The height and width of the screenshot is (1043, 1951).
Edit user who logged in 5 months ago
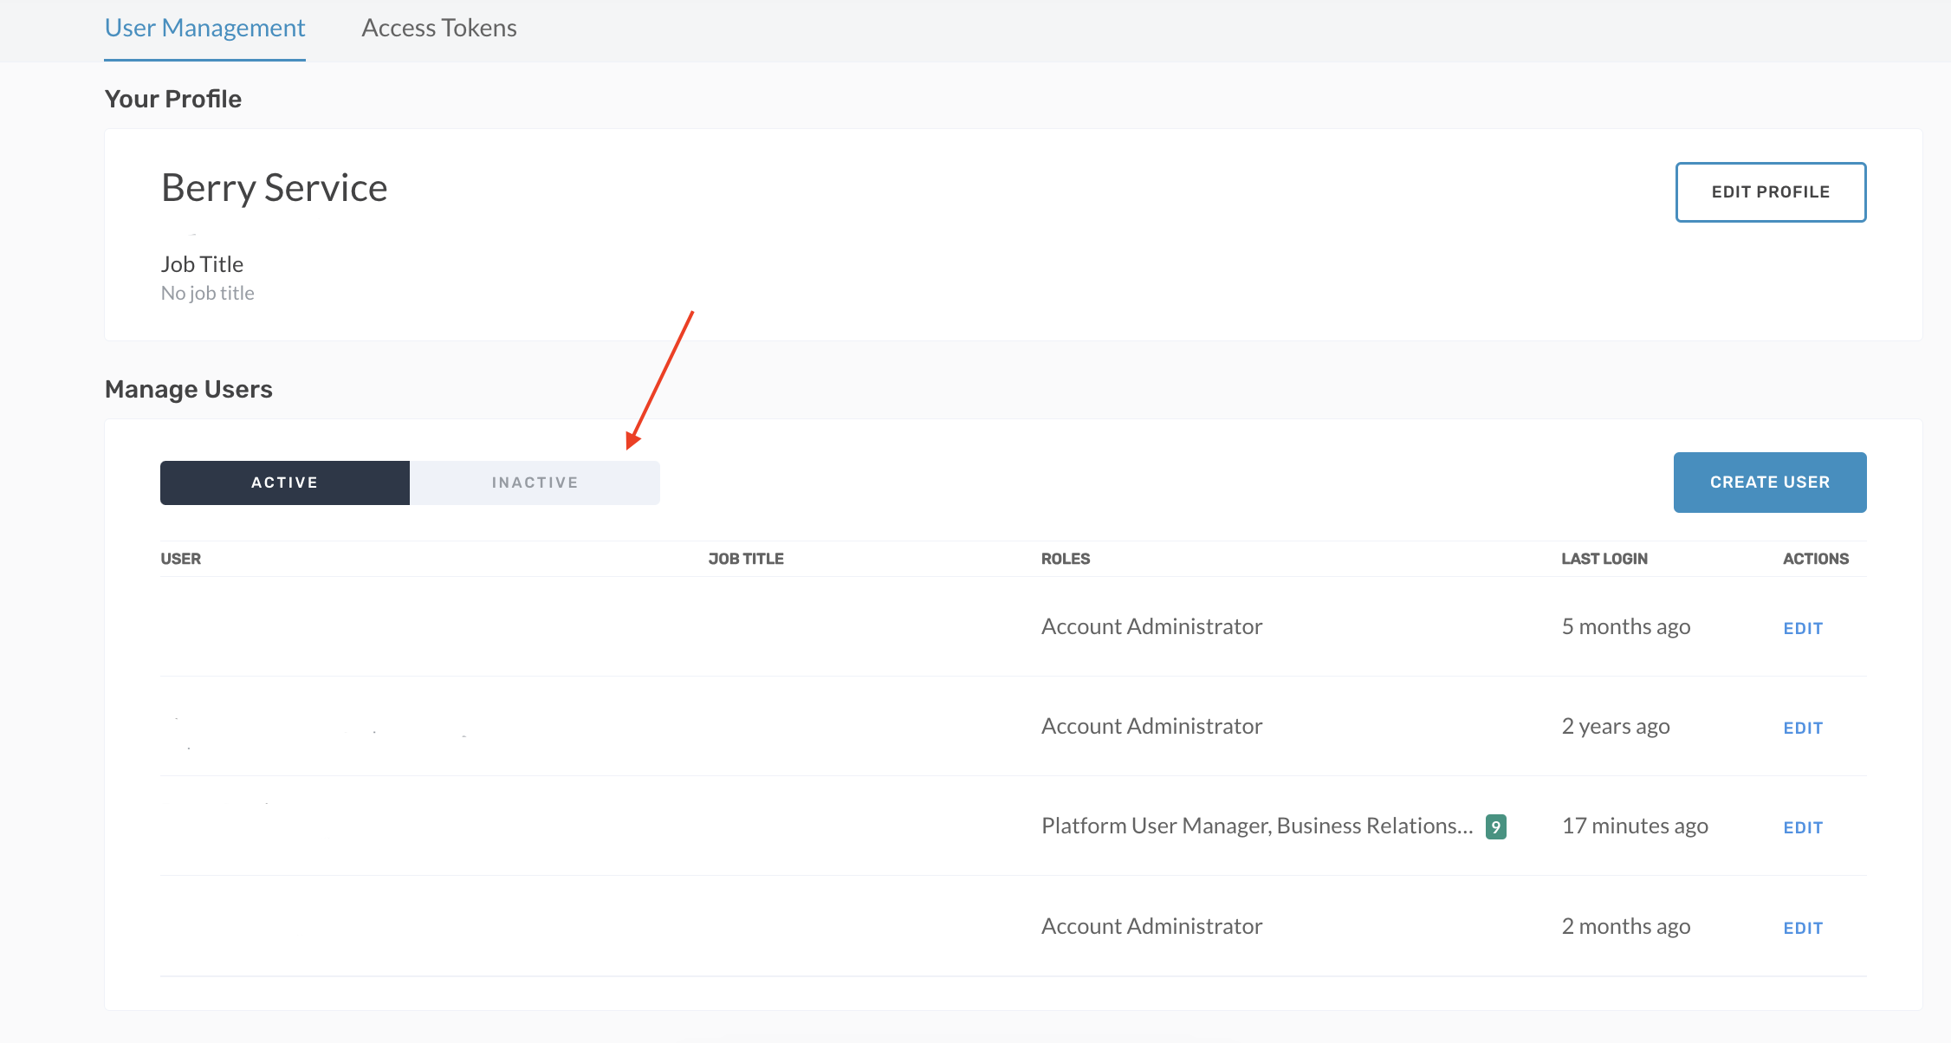(1802, 627)
